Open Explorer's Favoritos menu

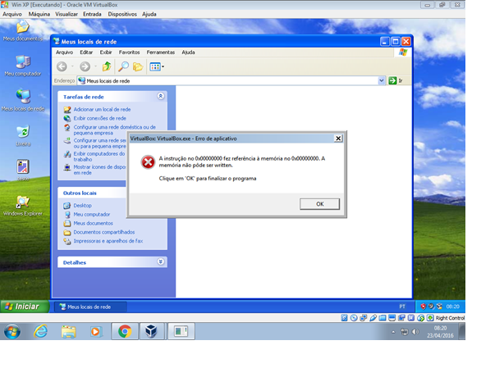(x=129, y=52)
